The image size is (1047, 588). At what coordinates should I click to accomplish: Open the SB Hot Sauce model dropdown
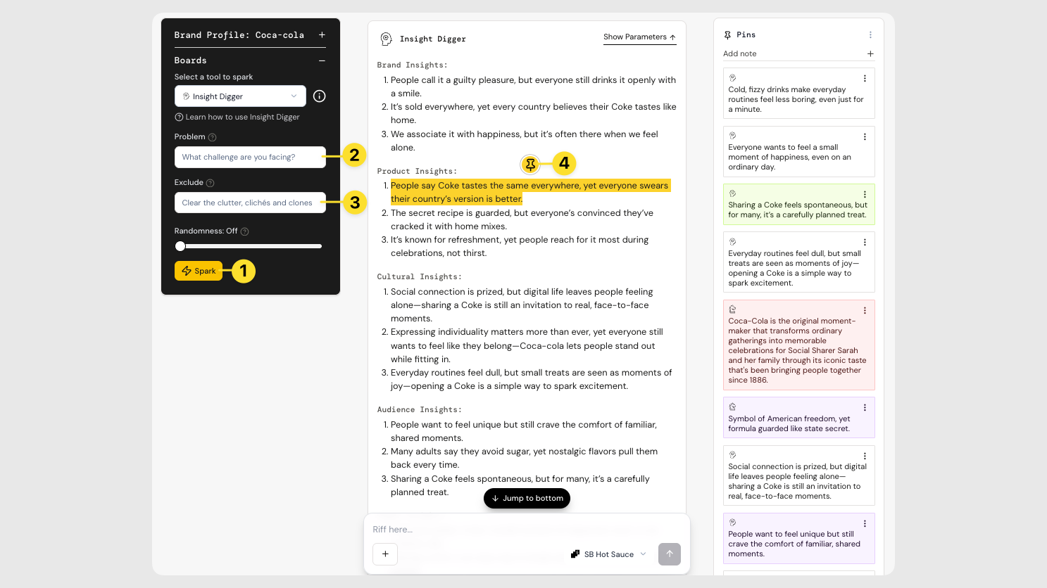point(608,554)
